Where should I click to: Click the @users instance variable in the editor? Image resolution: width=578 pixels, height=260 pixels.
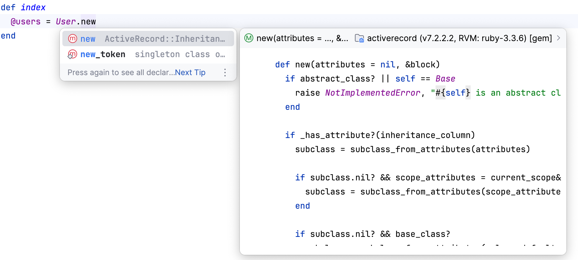click(x=26, y=22)
